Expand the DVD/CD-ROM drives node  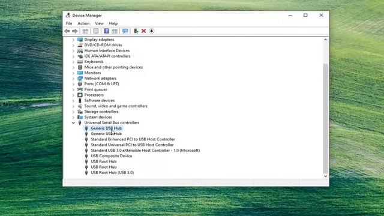click(73, 46)
